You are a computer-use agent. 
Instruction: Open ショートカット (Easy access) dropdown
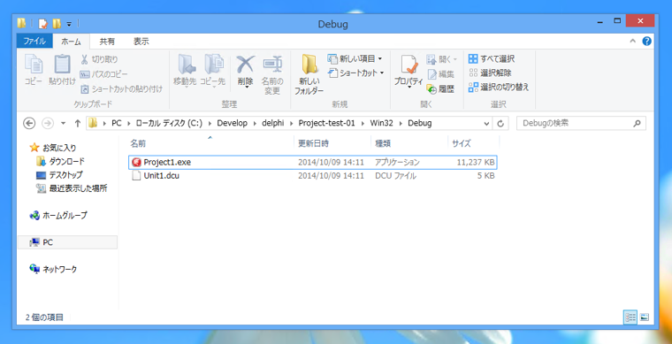tap(356, 73)
